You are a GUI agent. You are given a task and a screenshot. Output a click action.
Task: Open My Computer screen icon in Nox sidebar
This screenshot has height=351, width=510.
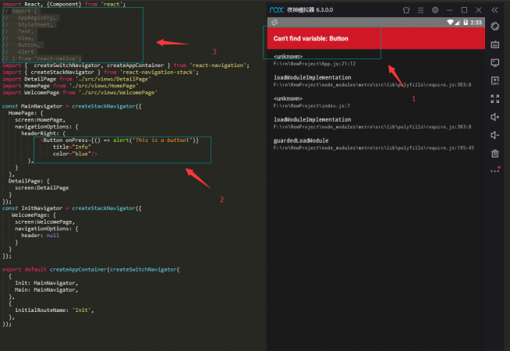495,62
